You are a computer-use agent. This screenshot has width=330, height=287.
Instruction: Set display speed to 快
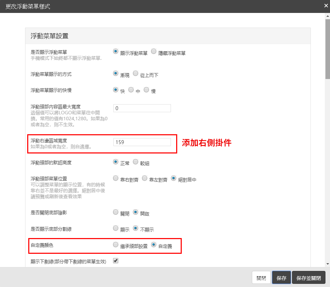pyautogui.click(x=115, y=89)
